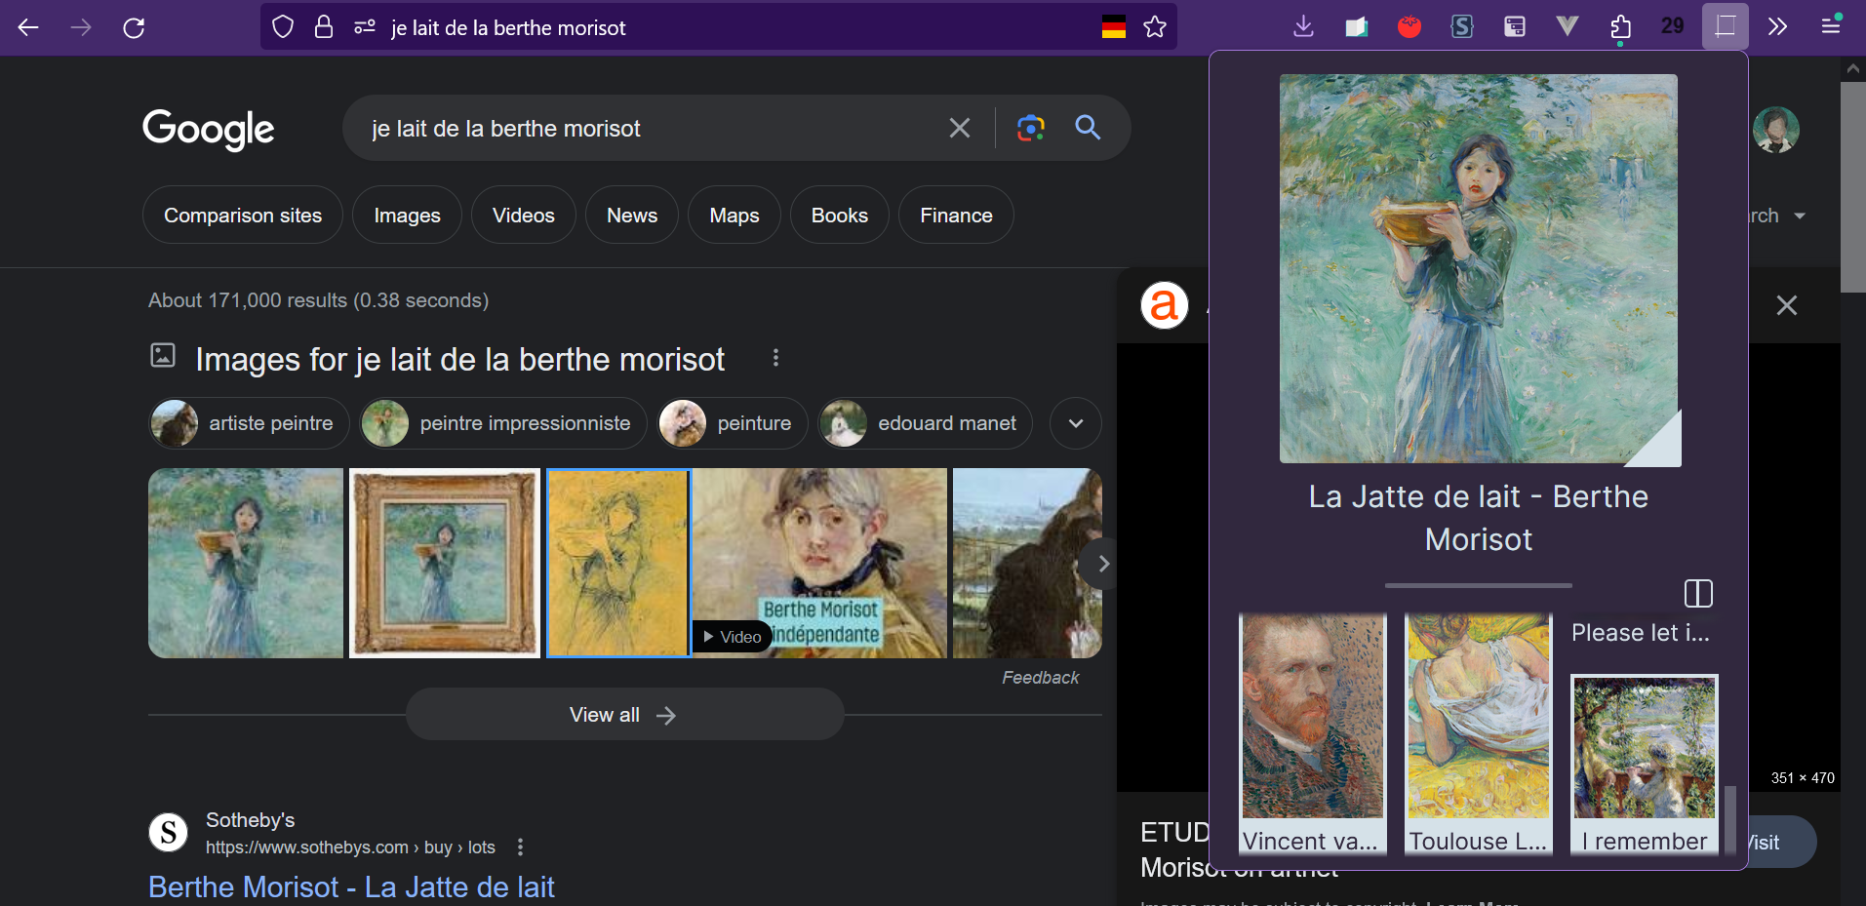Open the Toulouse L... painting card
Viewport: 1866px width, 906px height.
tap(1479, 734)
